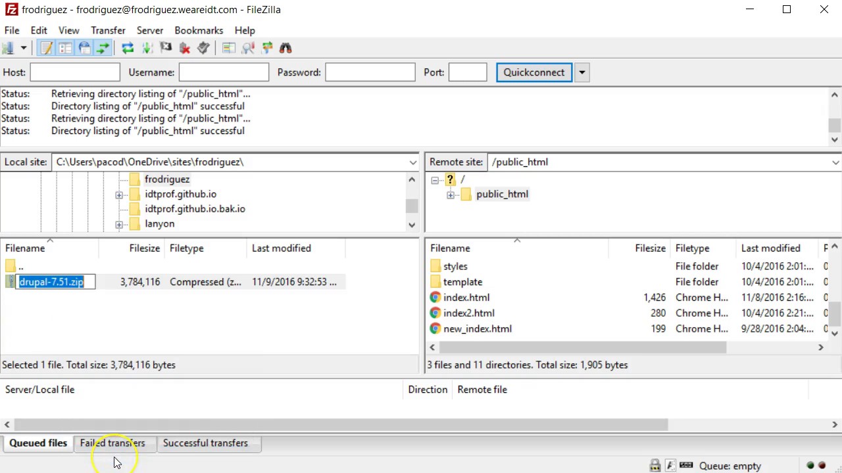This screenshot has width=842, height=473.
Task: Sort local files by Filesize column
Action: (132, 248)
